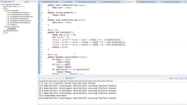Remove launch from console X icon
This screenshot has height=105, width=187.
(174, 78)
